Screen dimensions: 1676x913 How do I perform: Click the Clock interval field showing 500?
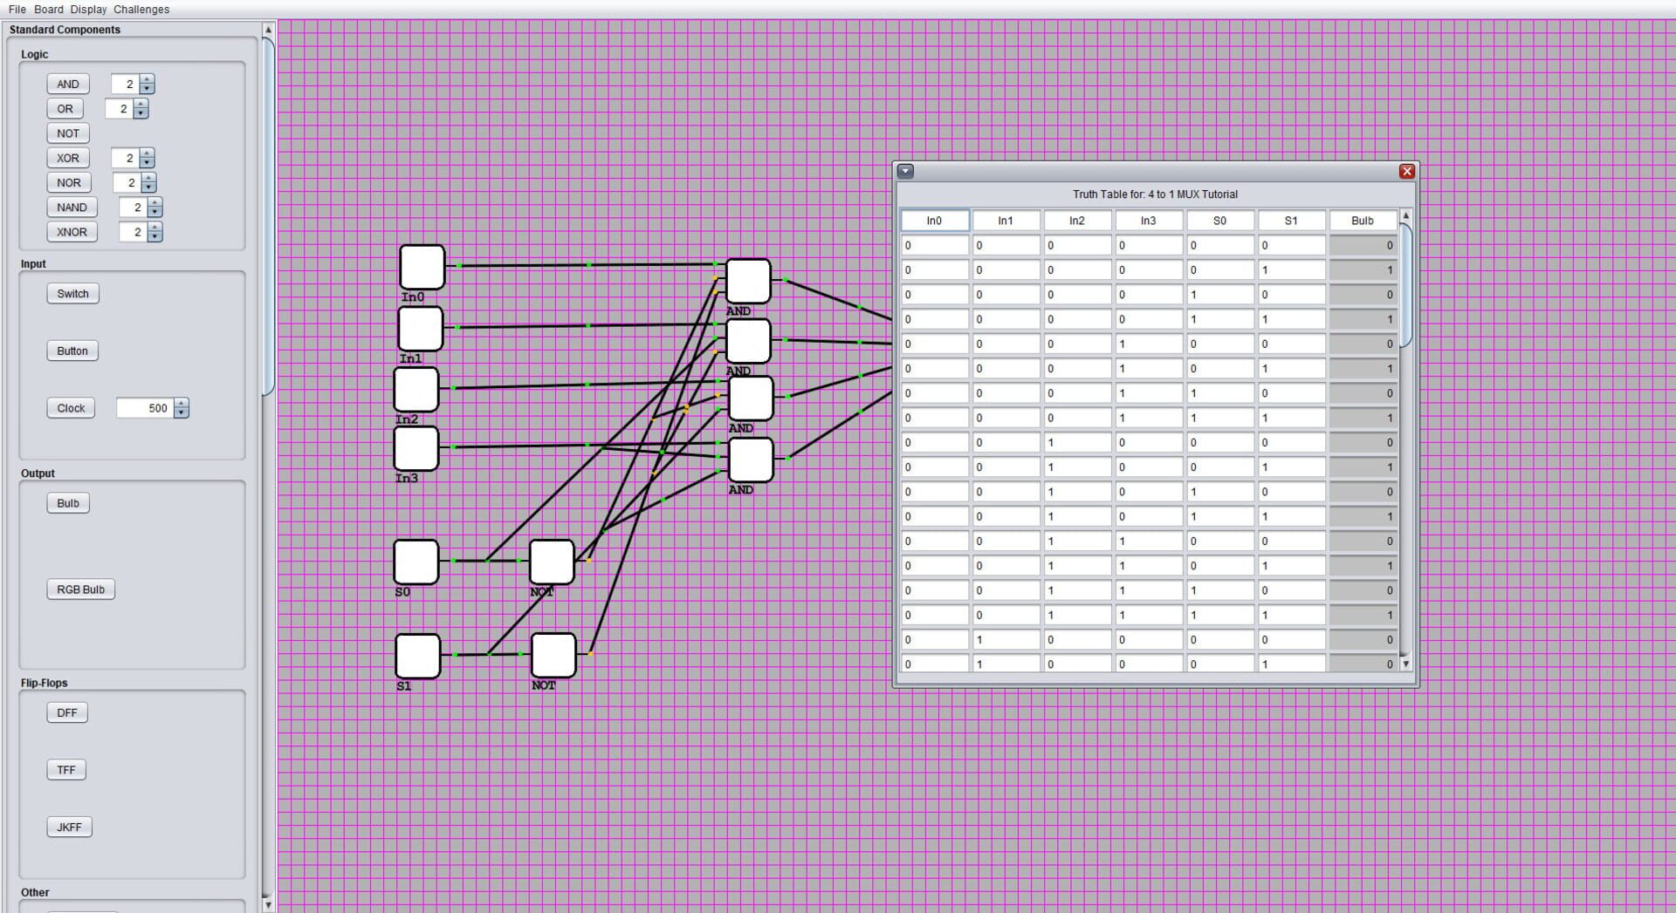pyautogui.click(x=145, y=408)
